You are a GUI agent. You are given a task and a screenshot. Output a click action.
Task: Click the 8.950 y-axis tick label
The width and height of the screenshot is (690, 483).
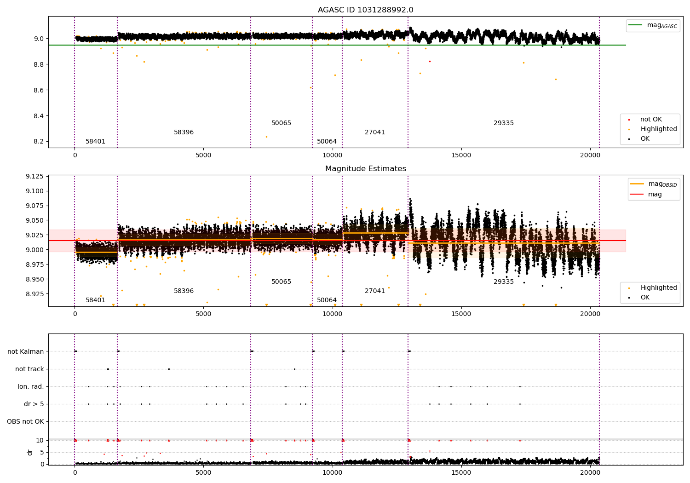[x=35, y=280]
